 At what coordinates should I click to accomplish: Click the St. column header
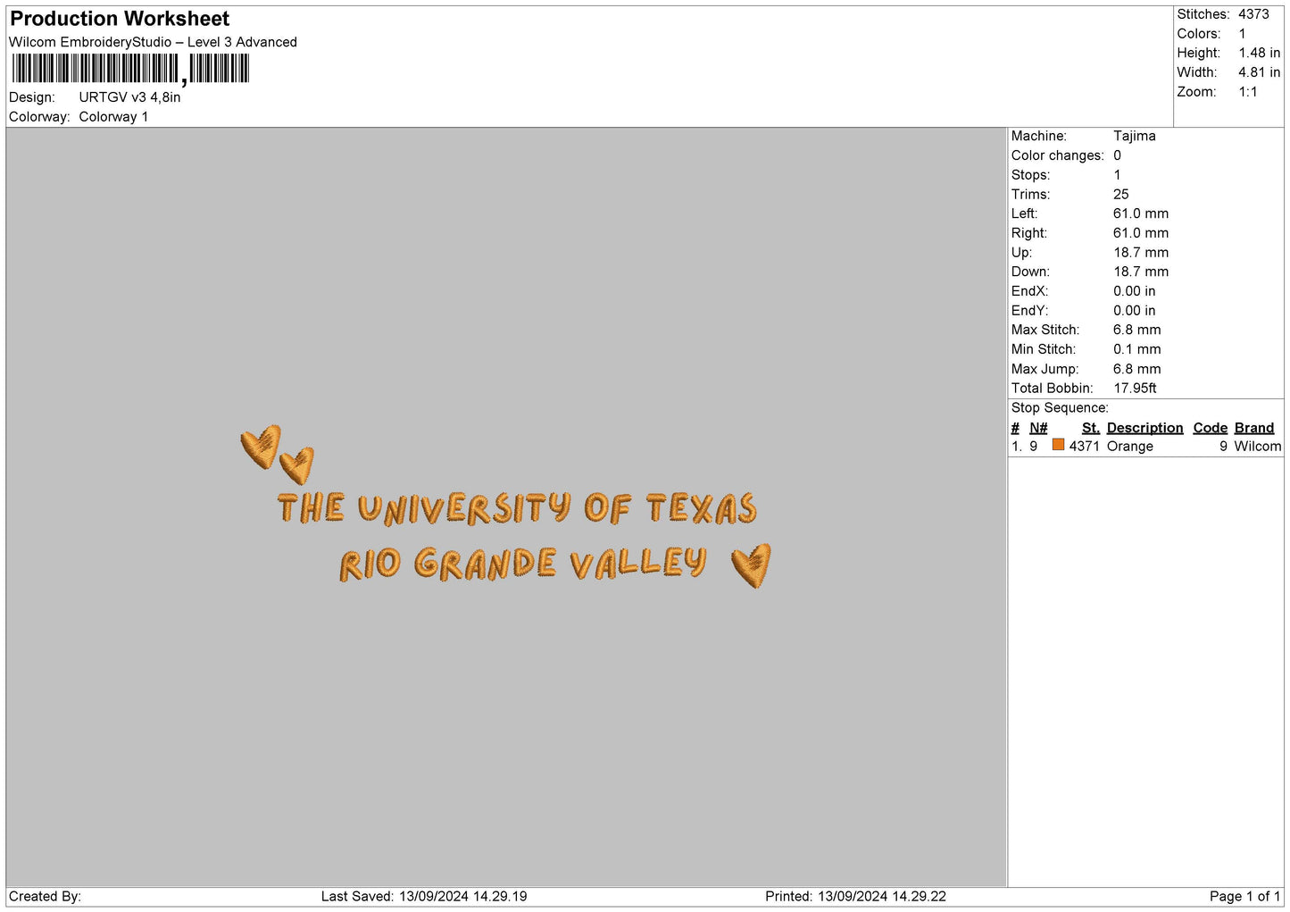(x=1090, y=428)
